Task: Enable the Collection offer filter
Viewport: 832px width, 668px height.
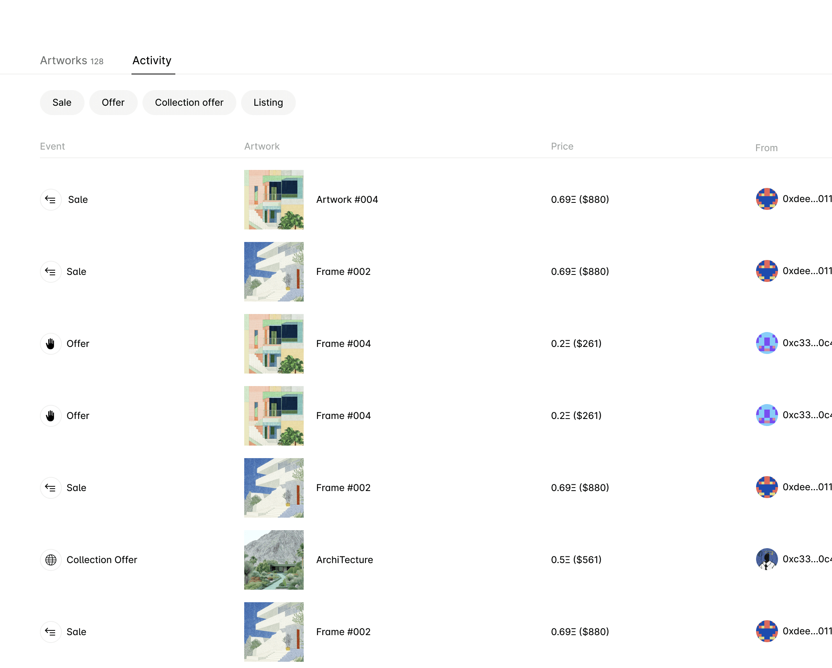Action: 189,103
